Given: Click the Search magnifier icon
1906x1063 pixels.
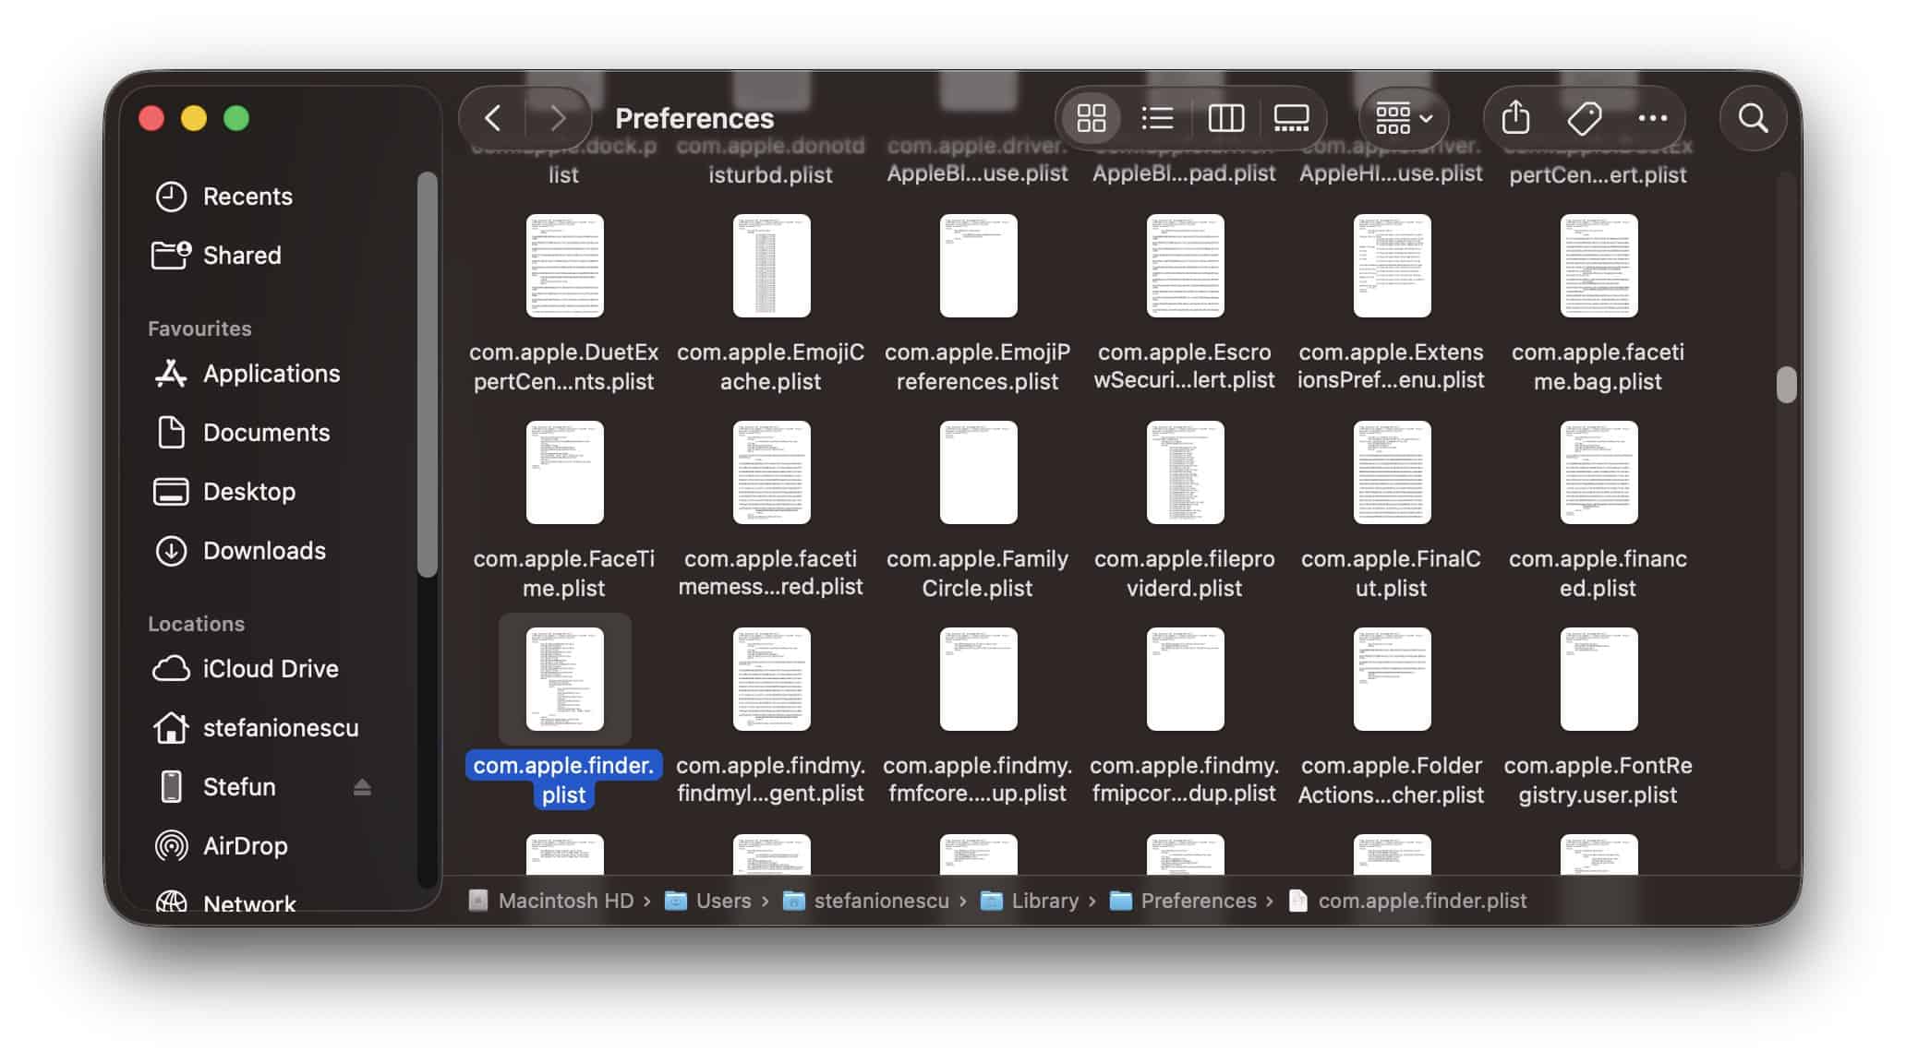Looking at the screenshot, I should click(1753, 118).
